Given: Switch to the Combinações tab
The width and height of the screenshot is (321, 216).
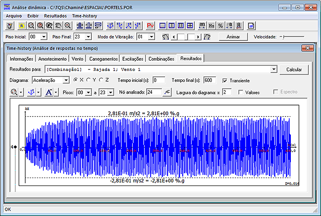Looking at the screenshot, I should pos(161,59).
